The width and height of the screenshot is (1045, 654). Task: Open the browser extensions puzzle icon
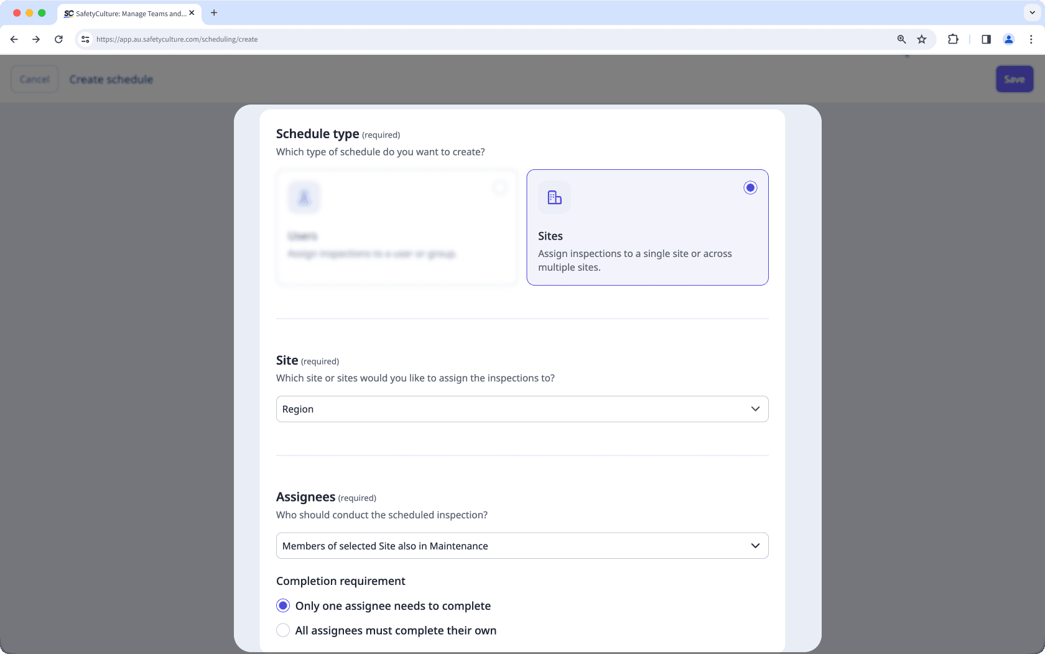(953, 39)
